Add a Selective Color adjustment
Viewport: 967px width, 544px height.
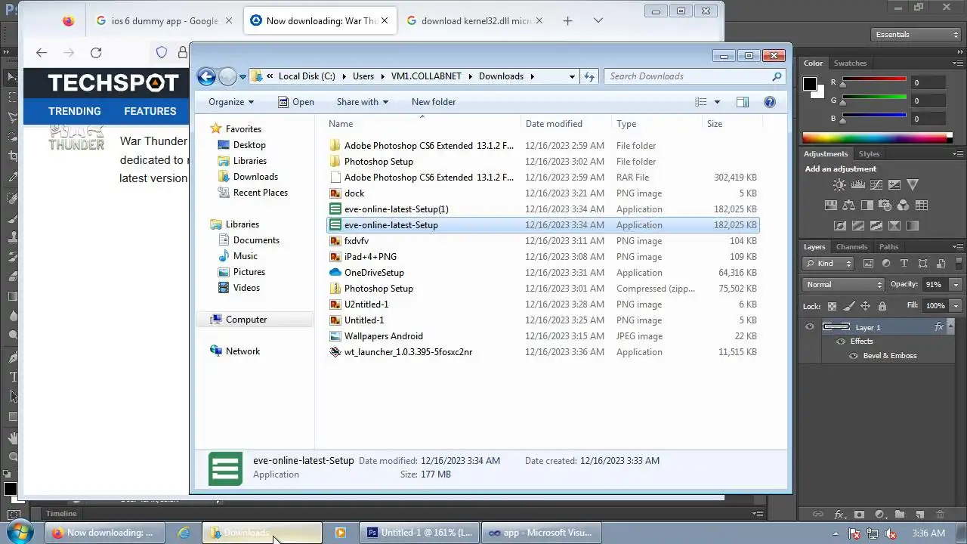894,225
